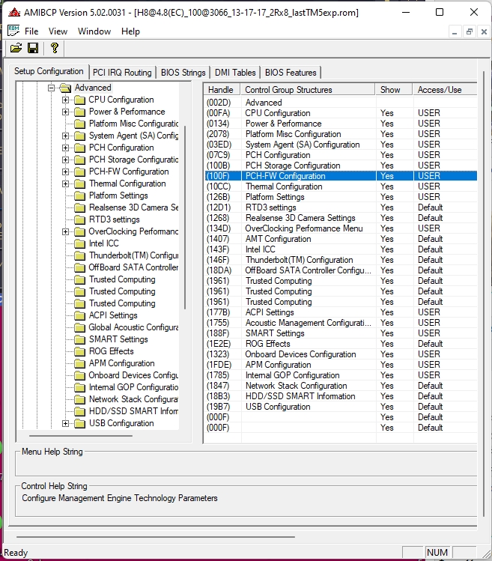Expand the Power & Performance tree node

pos(65,112)
